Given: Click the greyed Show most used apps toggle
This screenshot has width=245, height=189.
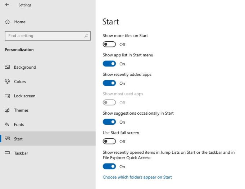Looking at the screenshot, I should tap(109, 102).
